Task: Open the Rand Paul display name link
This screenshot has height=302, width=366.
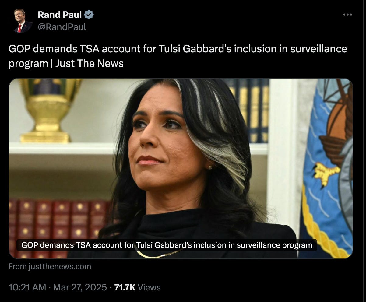Action: pos(60,14)
